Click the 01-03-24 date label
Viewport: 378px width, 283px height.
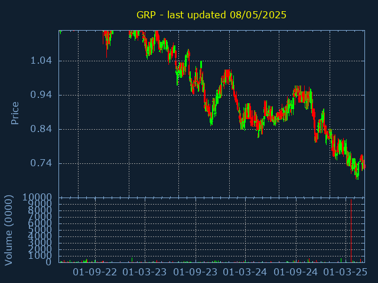[245, 272]
